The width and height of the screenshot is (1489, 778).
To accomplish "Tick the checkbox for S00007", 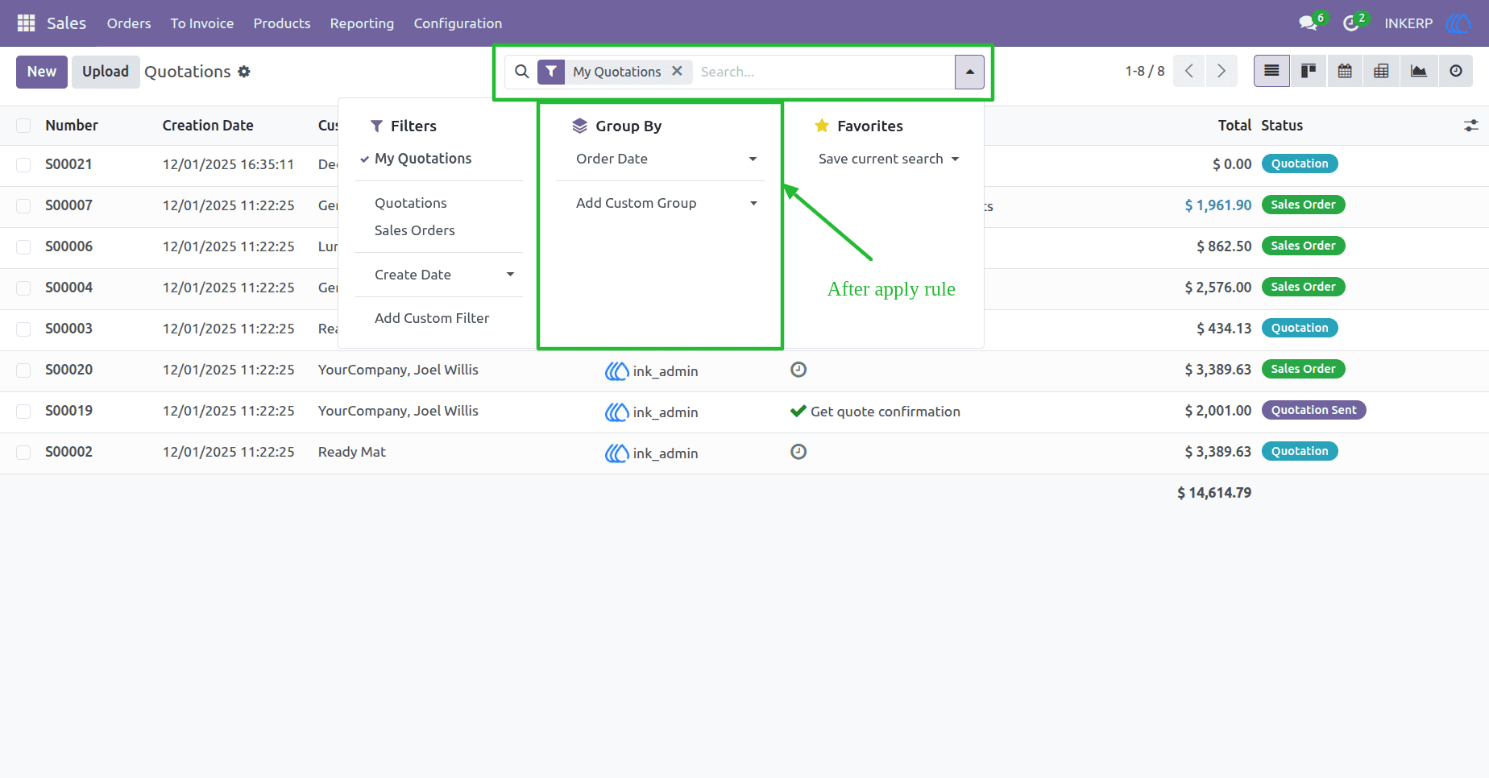I will click(23, 206).
